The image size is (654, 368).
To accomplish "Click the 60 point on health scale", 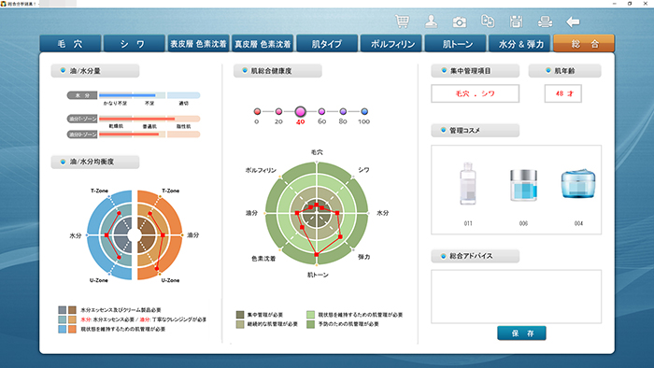I will (x=321, y=111).
